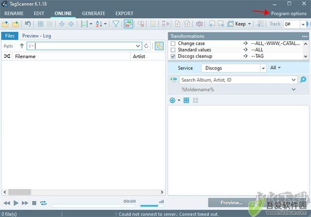Open the blue gear settings icon
This screenshot has height=217, width=311.
(173, 100)
